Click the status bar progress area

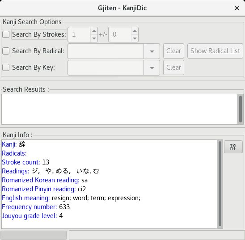click(x=34, y=235)
